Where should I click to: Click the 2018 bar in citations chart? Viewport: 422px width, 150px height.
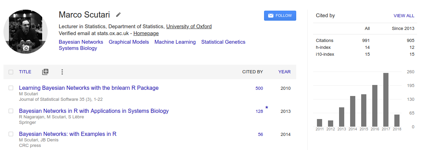click(397, 120)
